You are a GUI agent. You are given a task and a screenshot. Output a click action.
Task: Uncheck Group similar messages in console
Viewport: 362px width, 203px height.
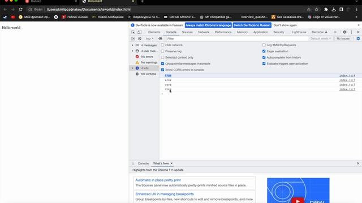(x=162, y=64)
